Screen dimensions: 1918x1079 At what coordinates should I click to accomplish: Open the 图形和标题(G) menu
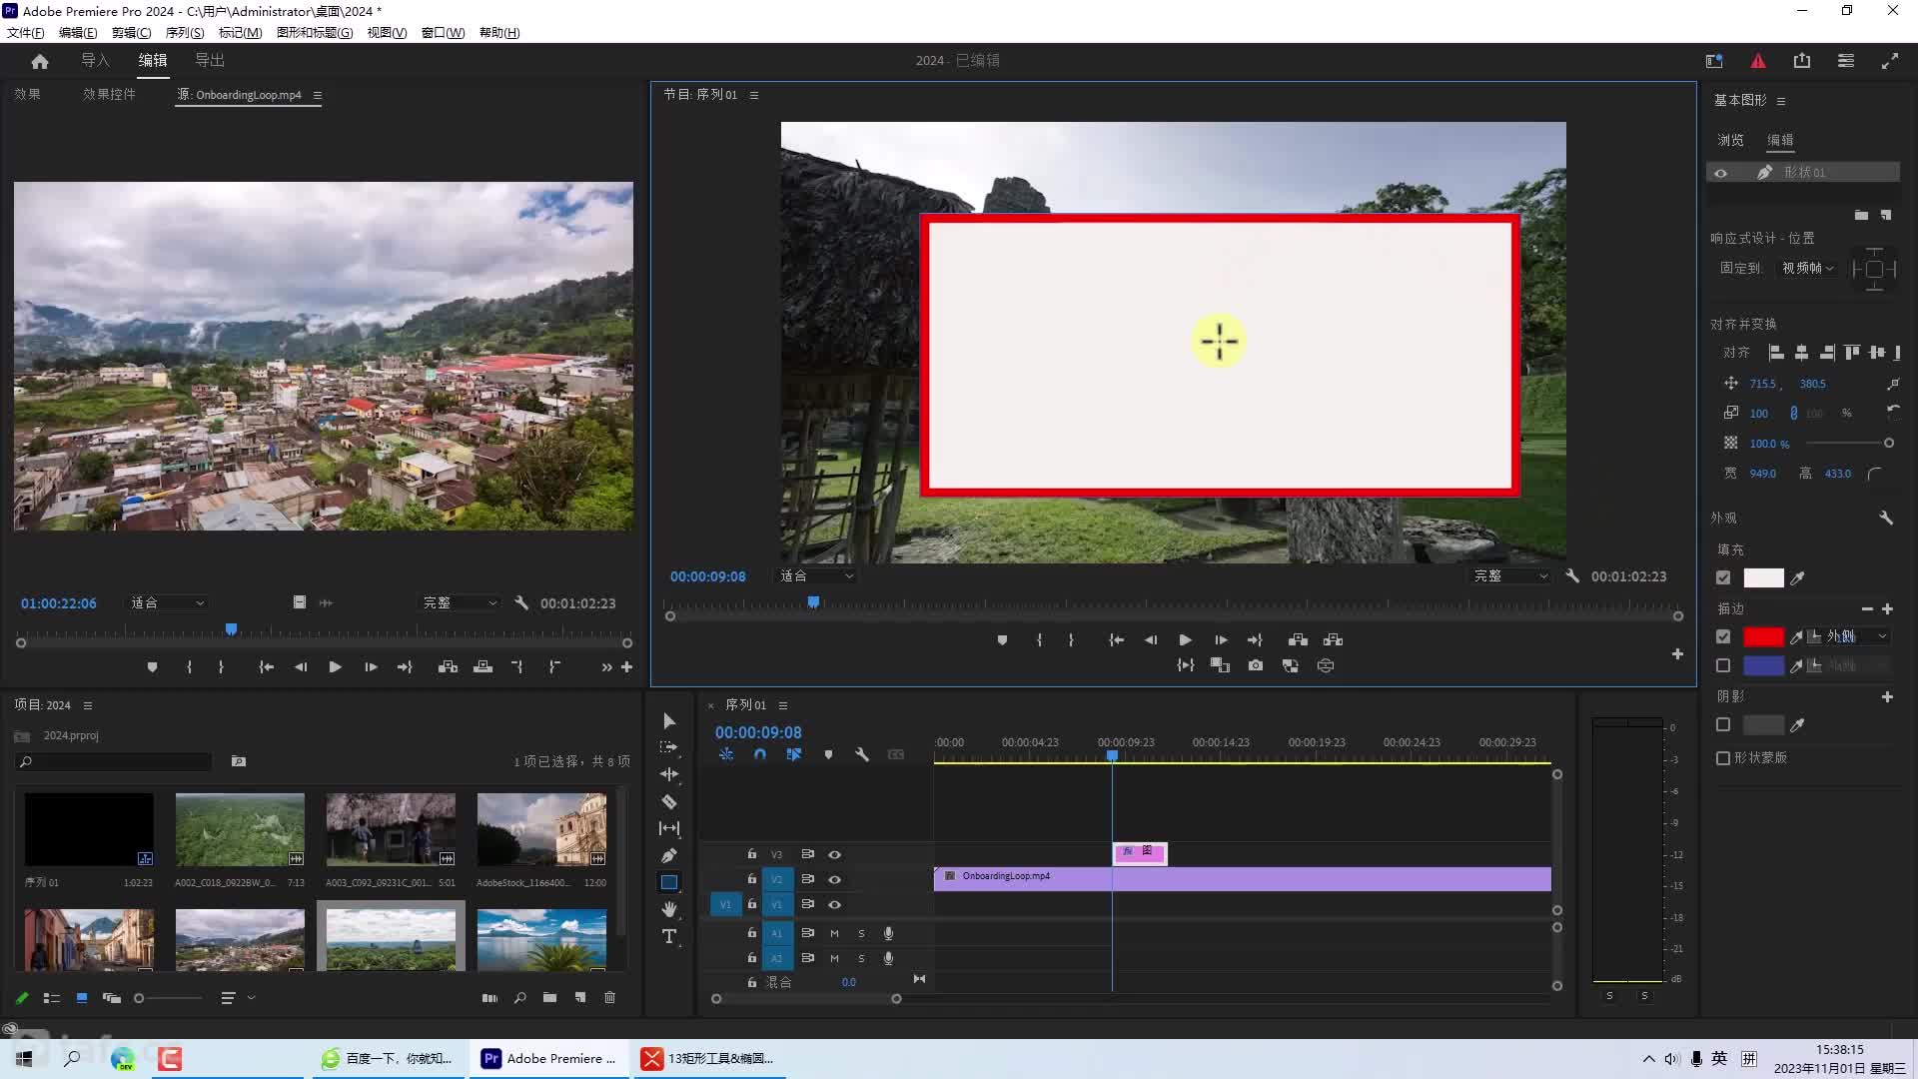tap(315, 33)
